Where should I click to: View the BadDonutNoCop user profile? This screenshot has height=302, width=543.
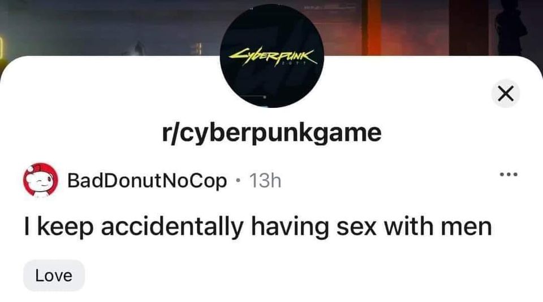coord(147,181)
